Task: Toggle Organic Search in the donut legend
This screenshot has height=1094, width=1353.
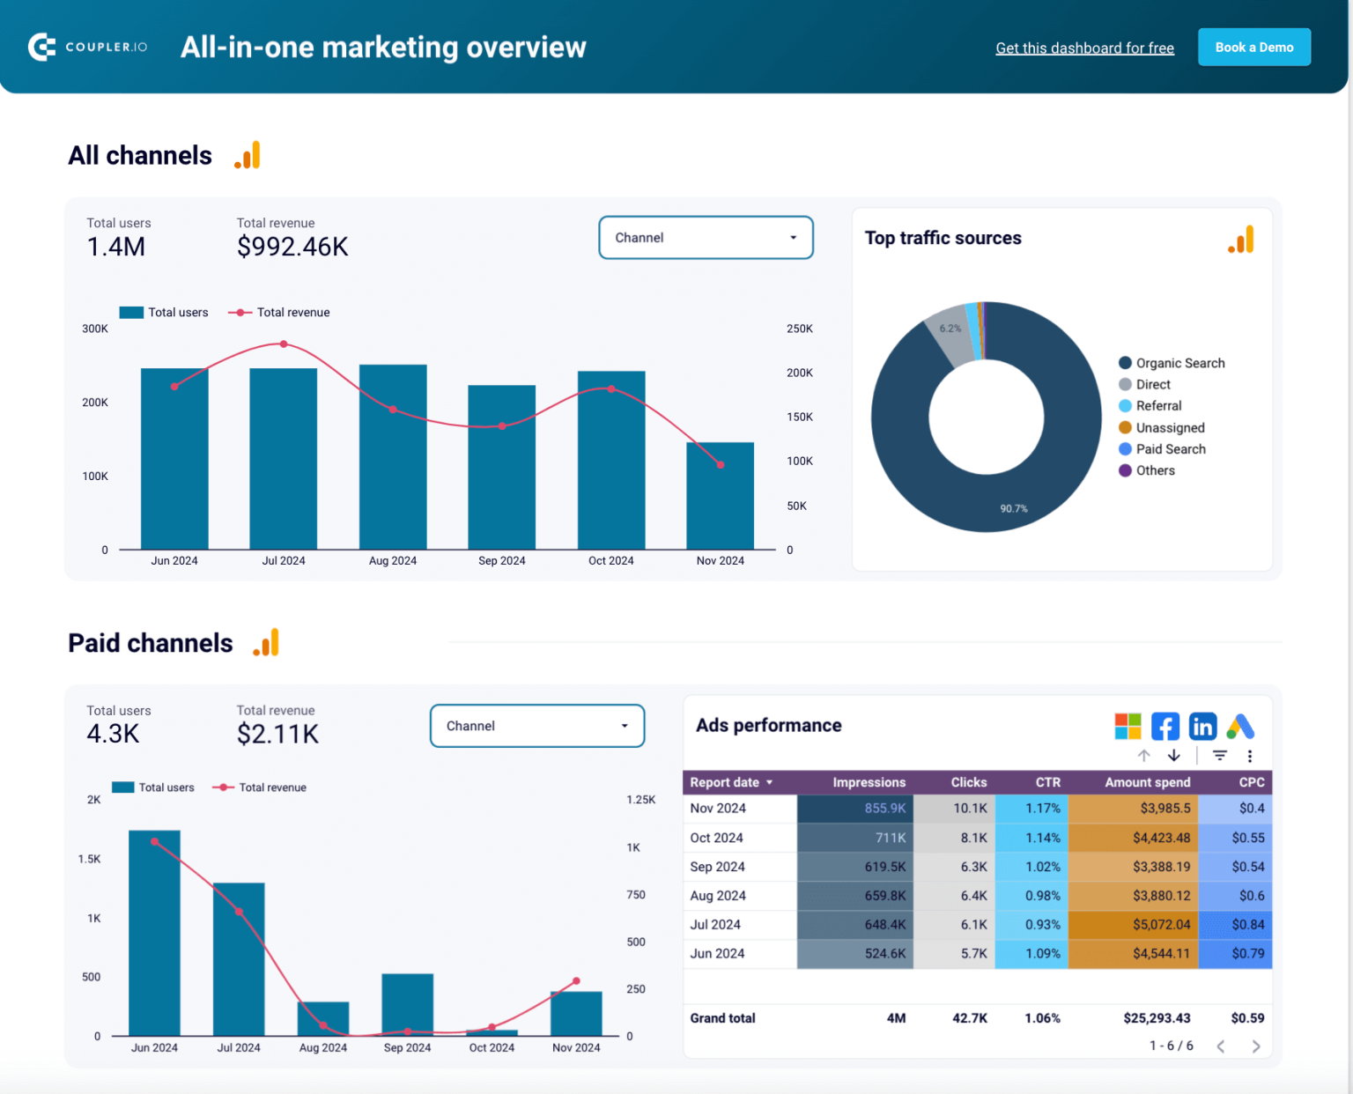Action: pyautogui.click(x=1172, y=362)
